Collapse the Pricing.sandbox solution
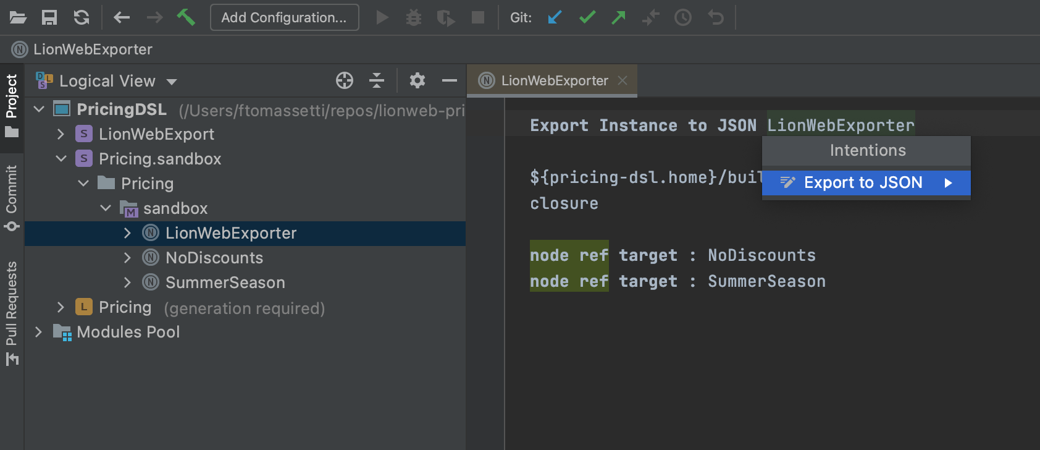The height and width of the screenshot is (450, 1040). tap(61, 159)
